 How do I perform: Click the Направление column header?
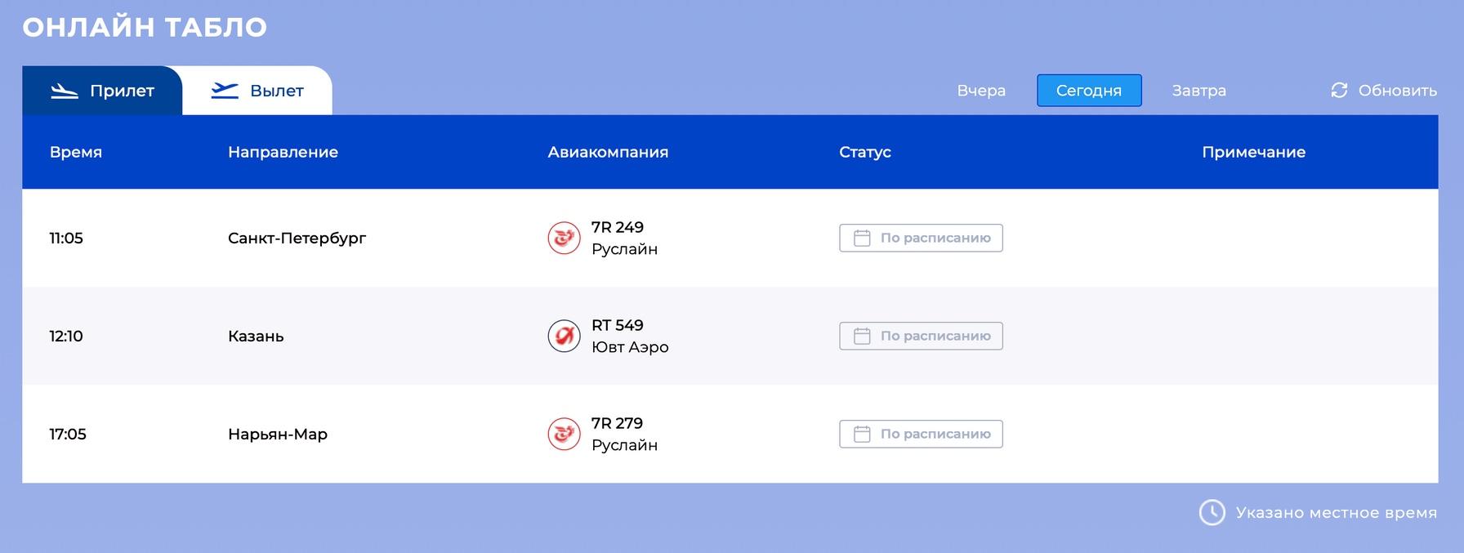coord(283,152)
